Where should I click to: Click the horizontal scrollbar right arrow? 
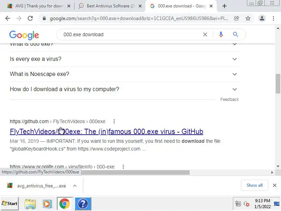click(272, 172)
